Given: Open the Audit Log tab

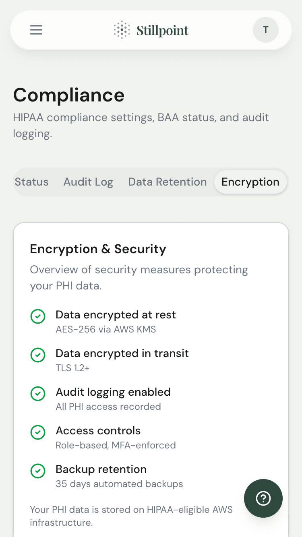Looking at the screenshot, I should [x=88, y=182].
